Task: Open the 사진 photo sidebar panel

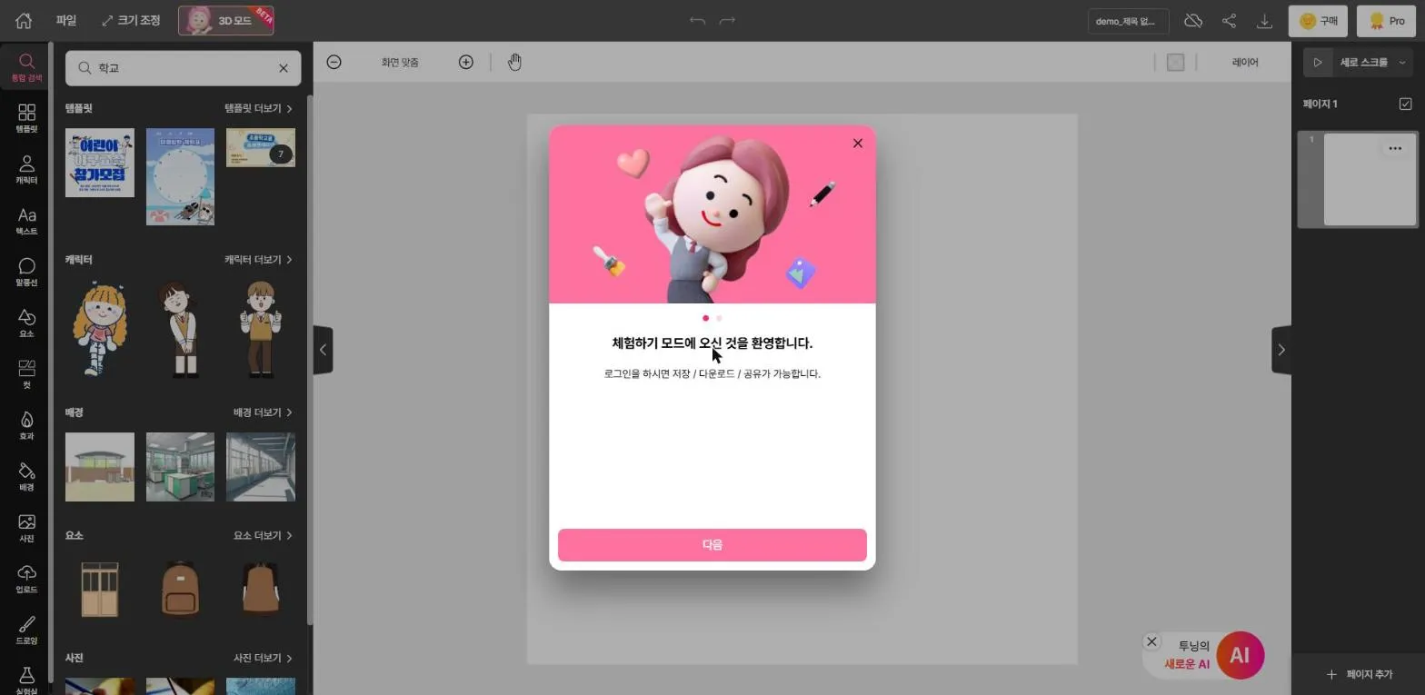Action: coord(26,528)
